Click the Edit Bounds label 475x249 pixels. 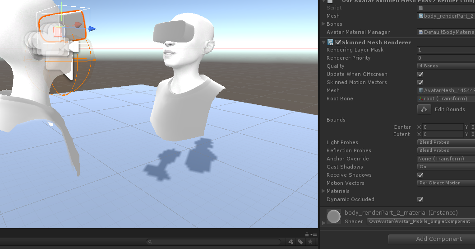coord(450,109)
